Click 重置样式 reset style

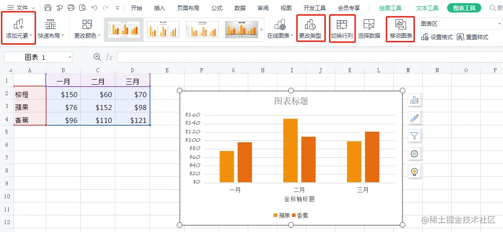[x=473, y=37]
